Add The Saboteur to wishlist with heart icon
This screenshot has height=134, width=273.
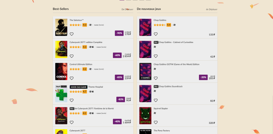pyautogui.click(x=72, y=34)
